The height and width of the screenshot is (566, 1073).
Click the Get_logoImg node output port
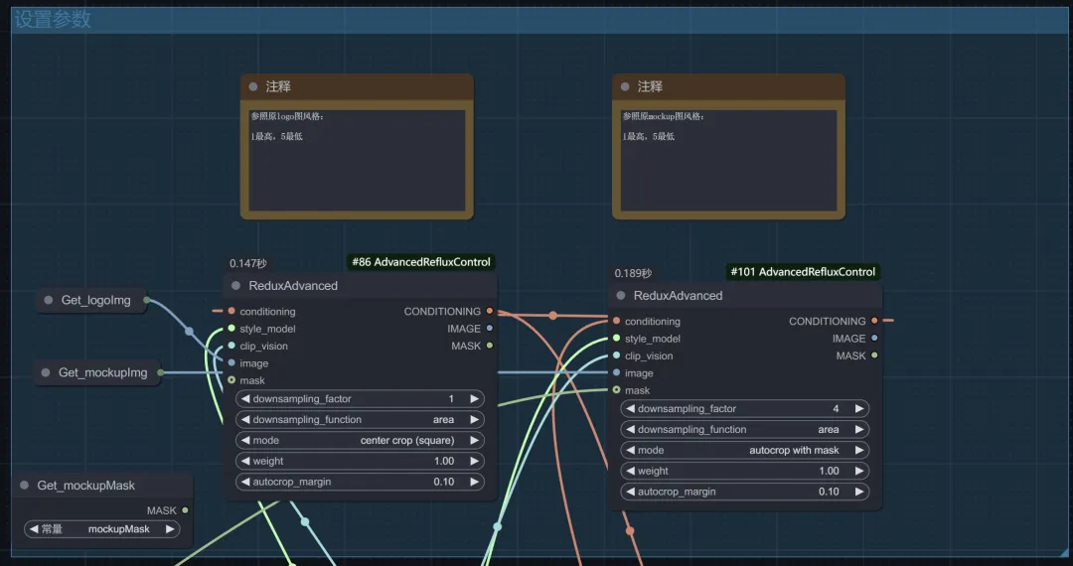pyautogui.click(x=146, y=300)
